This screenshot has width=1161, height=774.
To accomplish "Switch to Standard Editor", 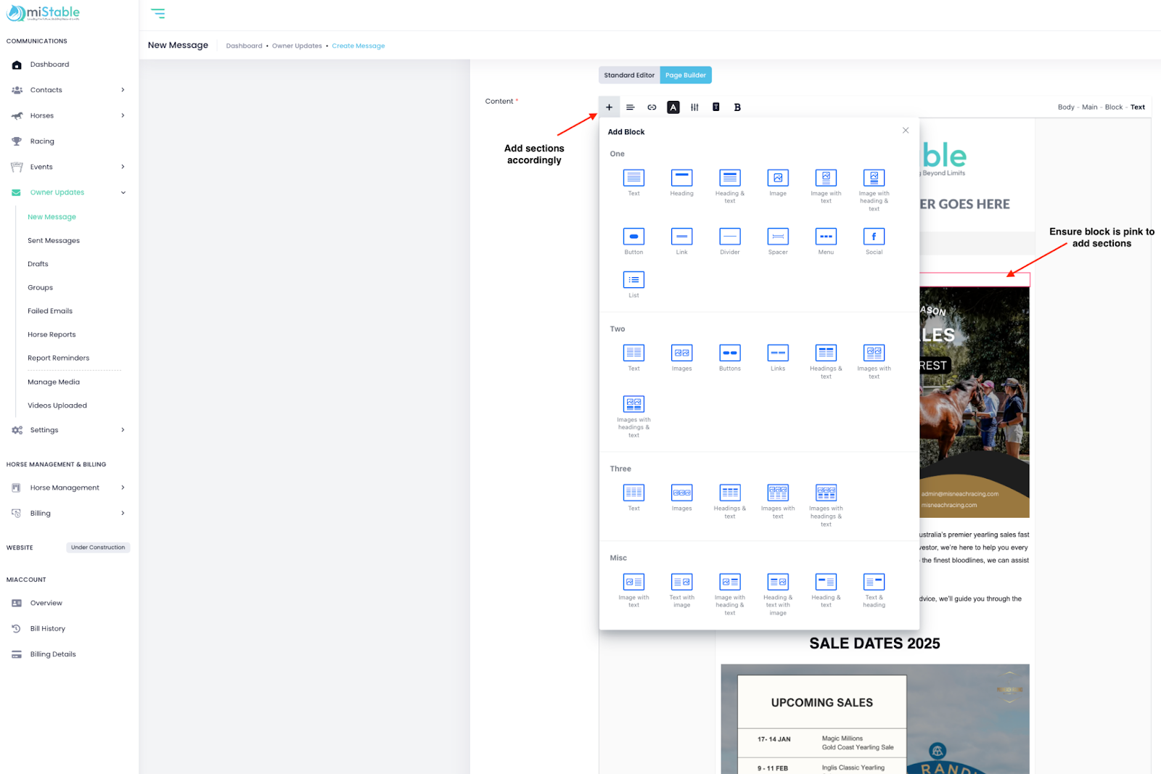I will (x=629, y=75).
